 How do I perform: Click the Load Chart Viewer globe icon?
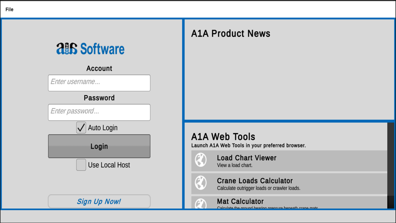[201, 160]
